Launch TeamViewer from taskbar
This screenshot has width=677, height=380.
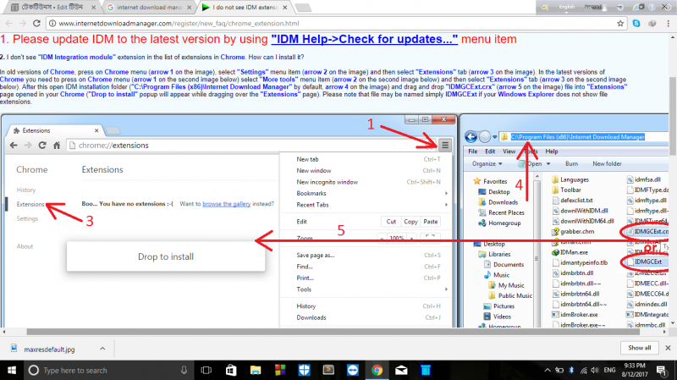[353, 370]
